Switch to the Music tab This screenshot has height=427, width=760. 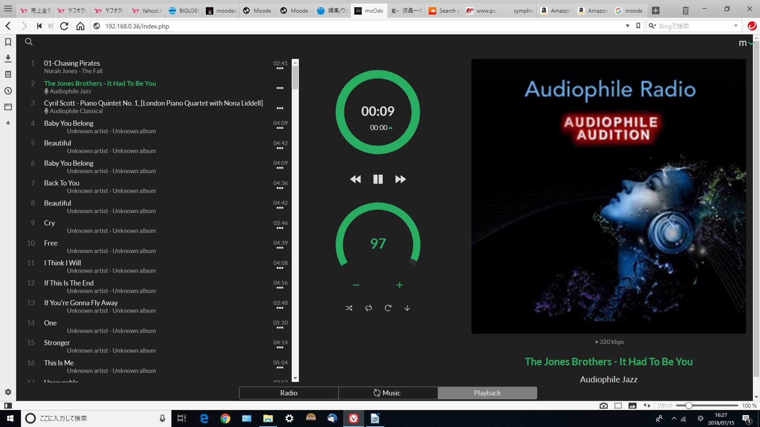click(388, 393)
